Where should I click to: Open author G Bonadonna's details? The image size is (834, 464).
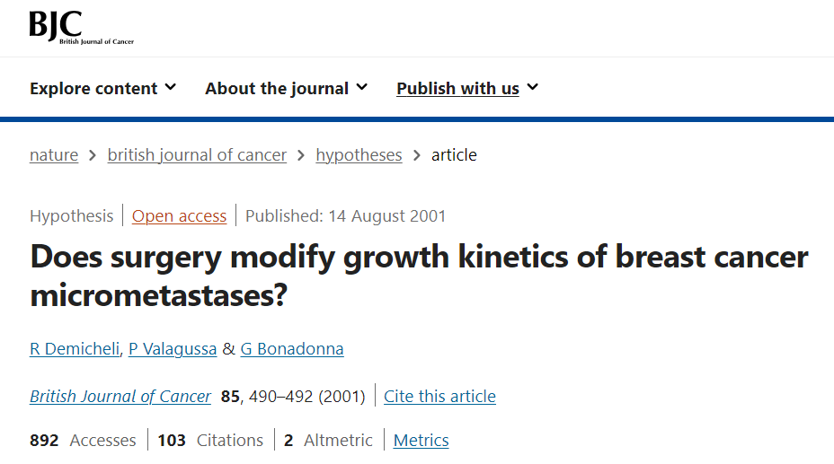292,348
